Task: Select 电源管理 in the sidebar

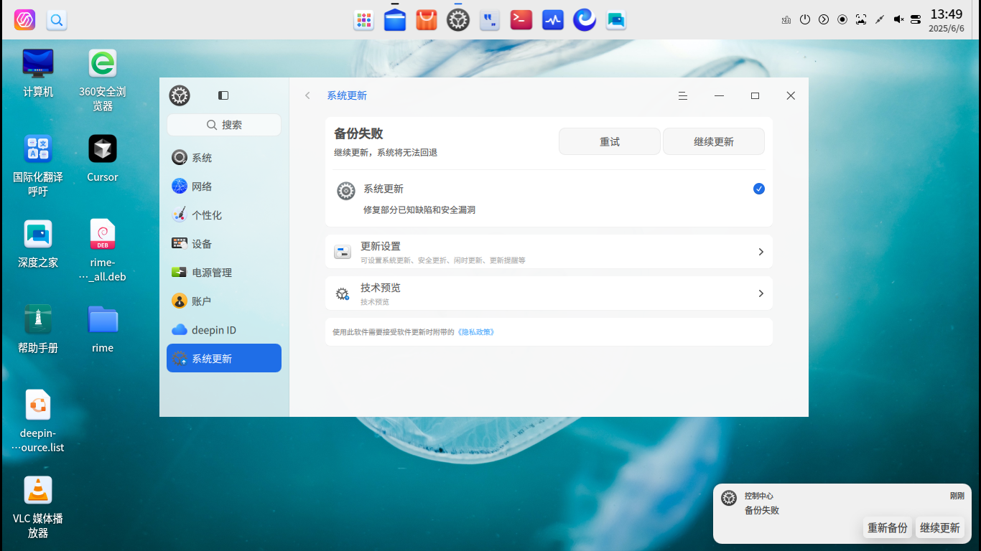Action: click(x=224, y=273)
